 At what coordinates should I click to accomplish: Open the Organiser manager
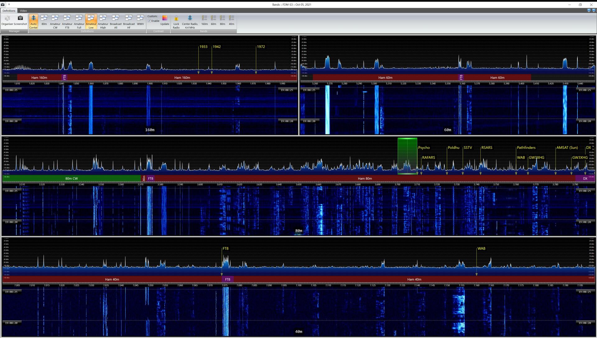click(x=7, y=21)
